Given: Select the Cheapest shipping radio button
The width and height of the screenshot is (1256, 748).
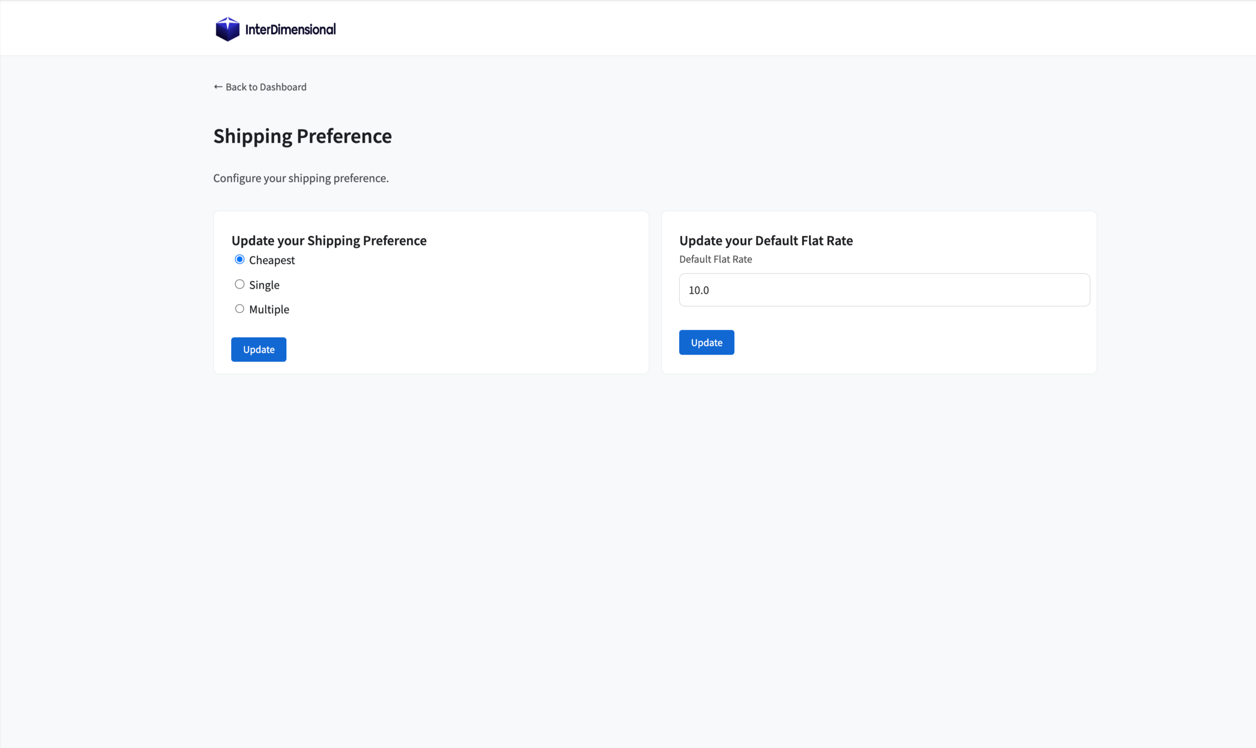Looking at the screenshot, I should point(239,260).
